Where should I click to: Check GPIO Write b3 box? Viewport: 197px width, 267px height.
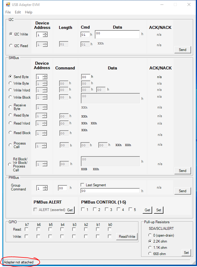coord(74,236)
